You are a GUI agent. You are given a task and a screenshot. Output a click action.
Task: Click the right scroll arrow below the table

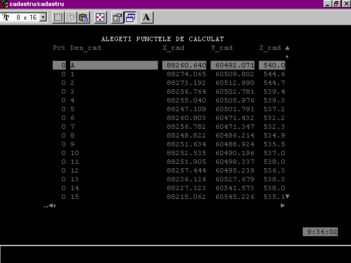coord(283,205)
